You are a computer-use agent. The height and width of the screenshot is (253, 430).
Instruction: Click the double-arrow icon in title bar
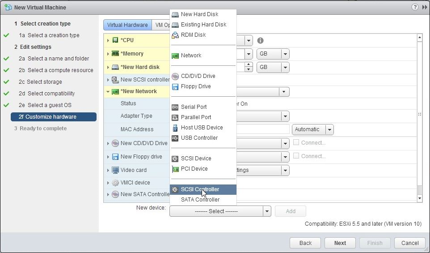tap(425, 7)
